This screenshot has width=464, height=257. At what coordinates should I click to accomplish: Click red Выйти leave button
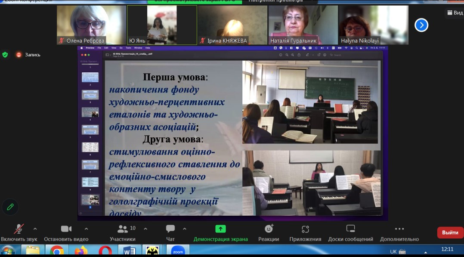pos(450,232)
